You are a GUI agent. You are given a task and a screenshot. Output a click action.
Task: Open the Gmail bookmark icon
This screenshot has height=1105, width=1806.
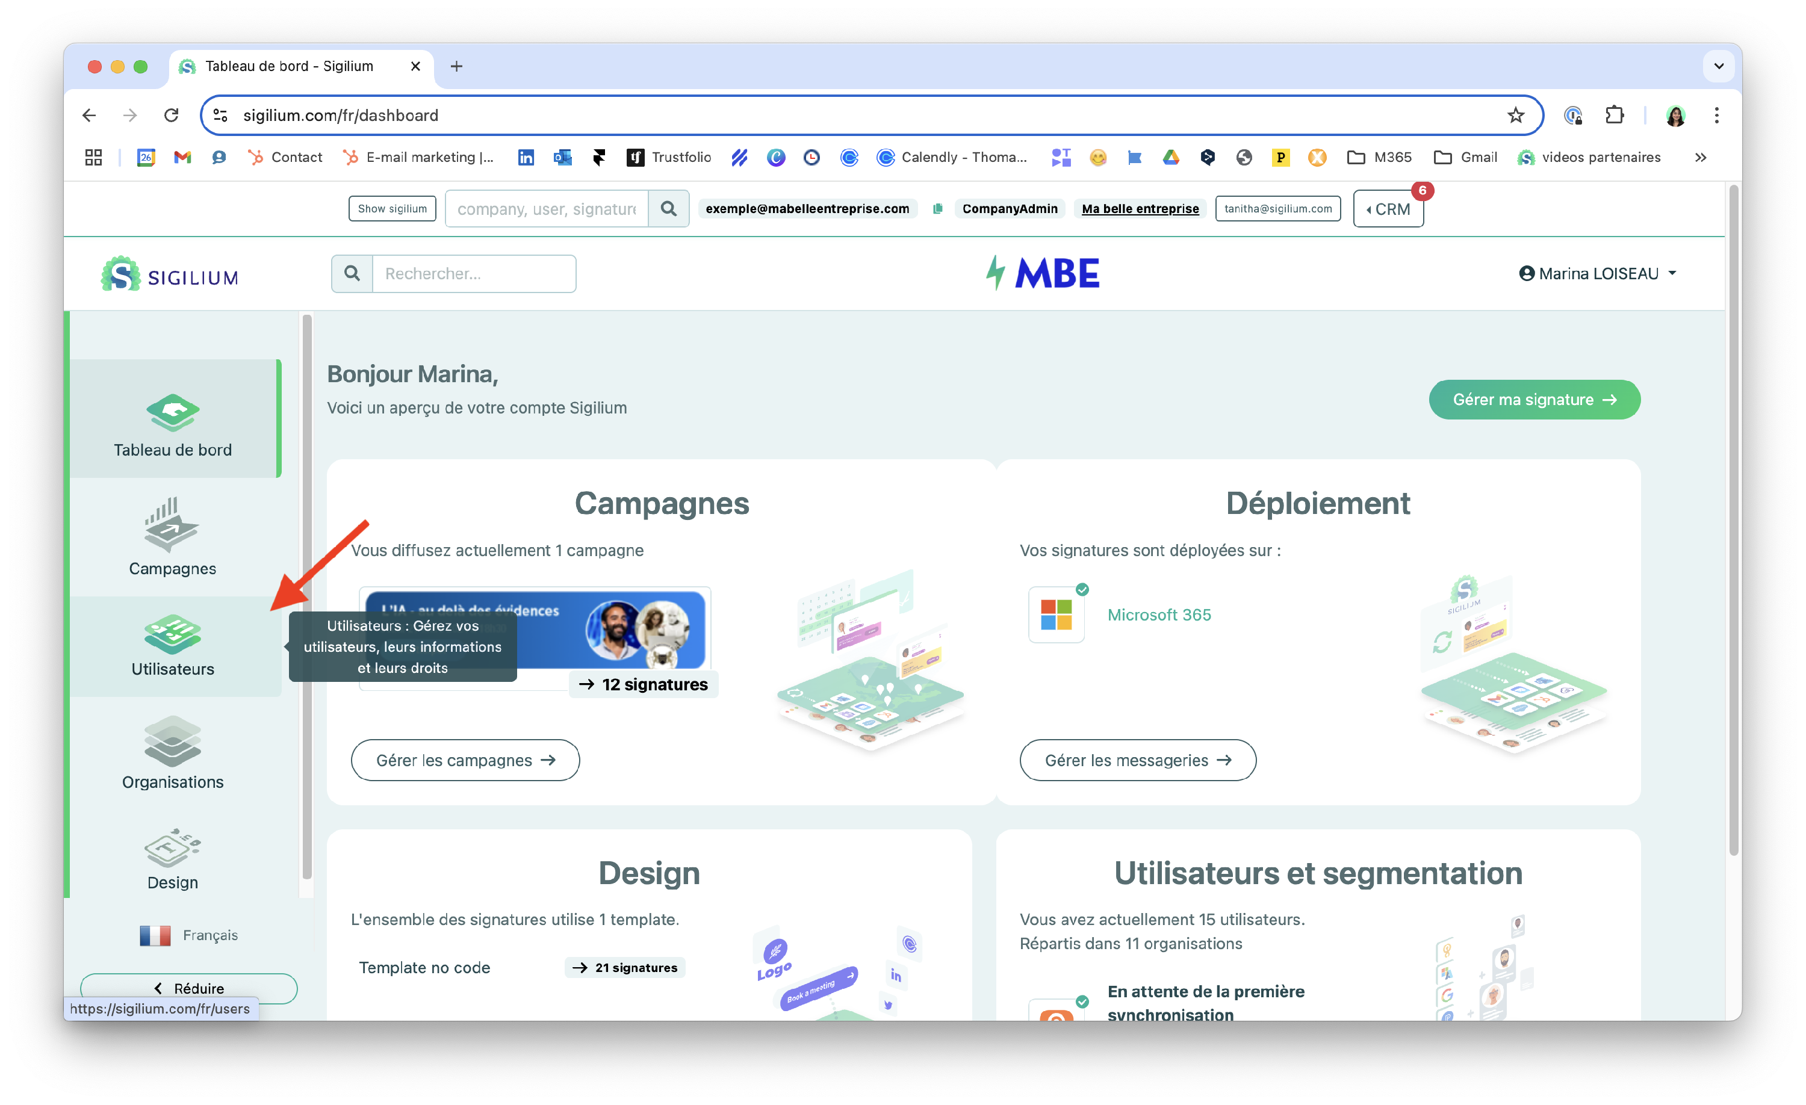[182, 158]
